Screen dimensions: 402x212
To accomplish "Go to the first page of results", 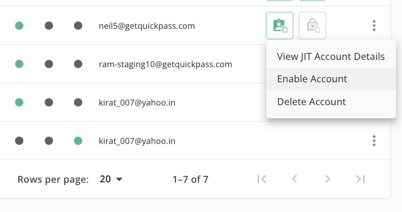I will (x=262, y=179).
